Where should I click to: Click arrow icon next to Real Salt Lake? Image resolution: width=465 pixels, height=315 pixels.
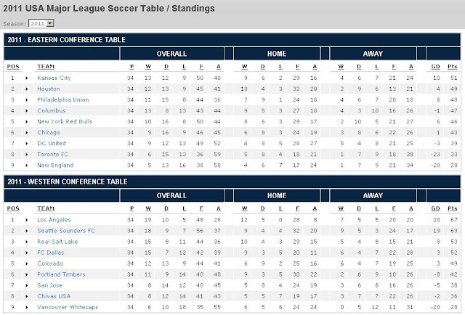[27, 242]
